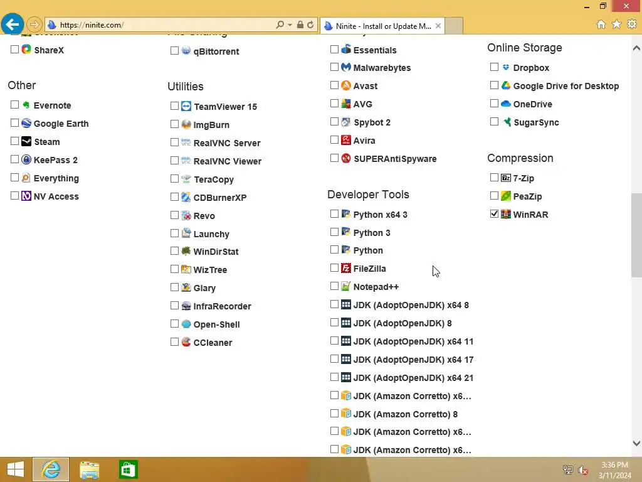The image size is (642, 482).
Task: Click the network tray icon
Action: coord(567,470)
